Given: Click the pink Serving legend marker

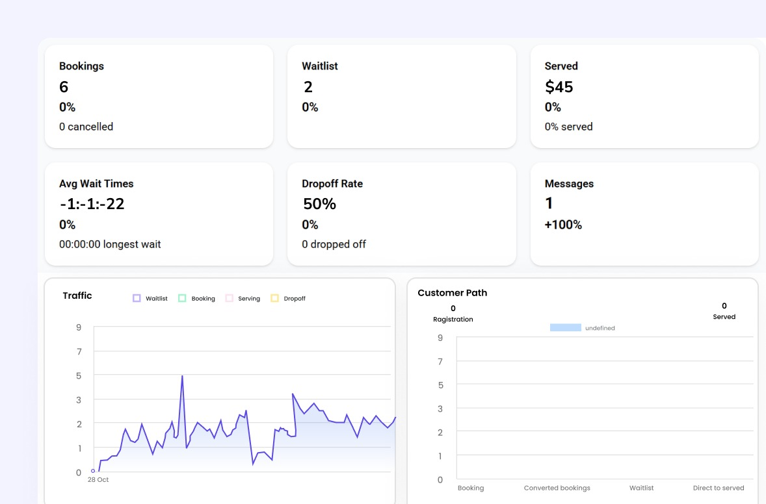Looking at the screenshot, I should tap(229, 298).
